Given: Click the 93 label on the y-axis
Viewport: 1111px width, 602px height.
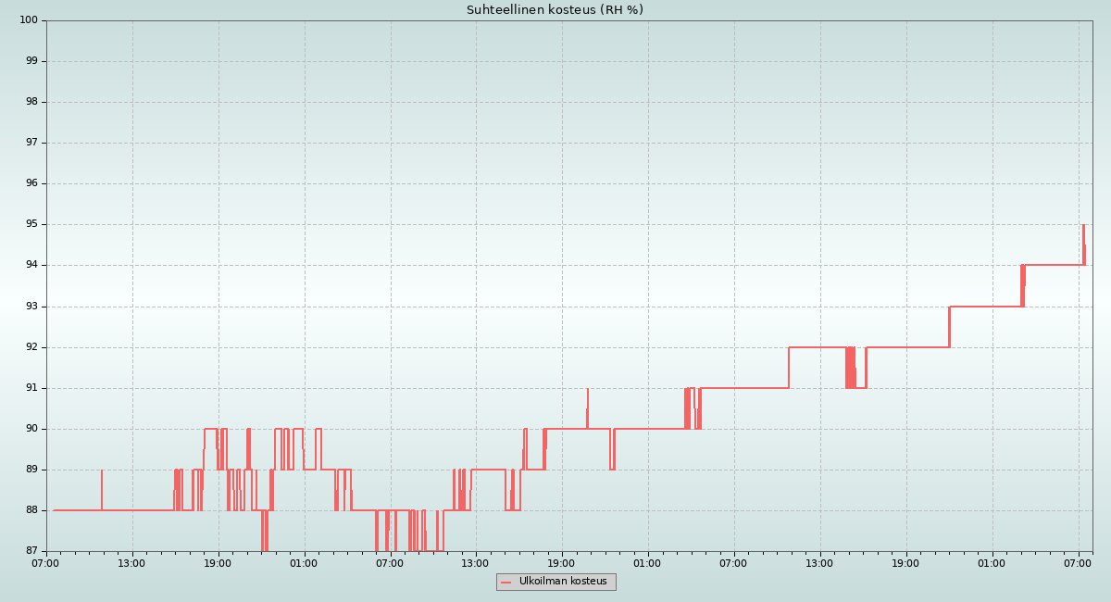Looking at the screenshot, I should click(31, 307).
